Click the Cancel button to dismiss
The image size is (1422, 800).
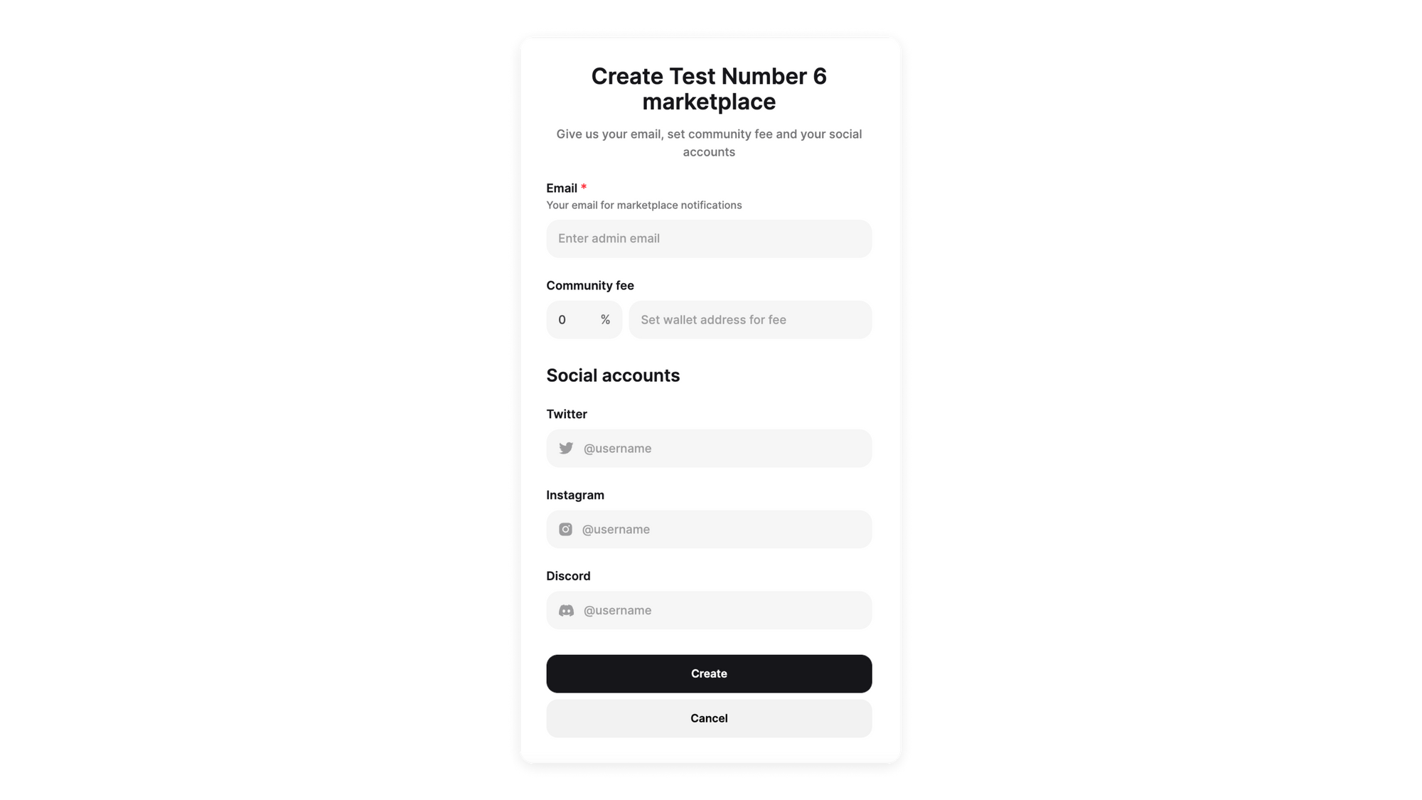(709, 718)
